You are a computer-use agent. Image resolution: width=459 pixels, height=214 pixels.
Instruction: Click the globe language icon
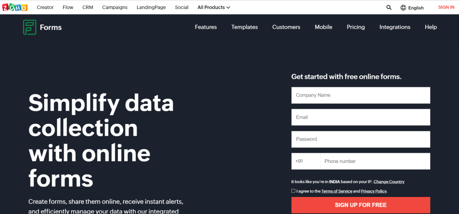pyautogui.click(x=403, y=8)
